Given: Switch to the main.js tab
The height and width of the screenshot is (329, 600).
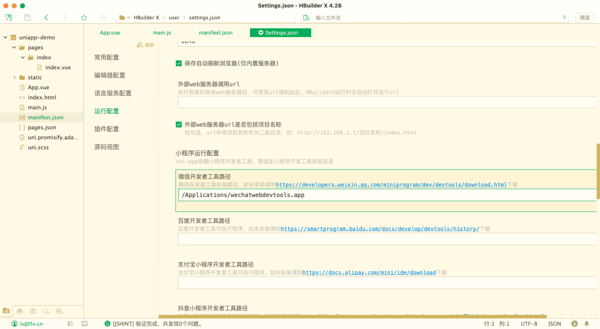Looking at the screenshot, I should point(162,33).
